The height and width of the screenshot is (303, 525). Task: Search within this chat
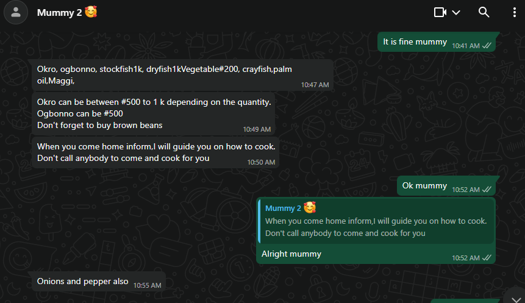pos(484,12)
